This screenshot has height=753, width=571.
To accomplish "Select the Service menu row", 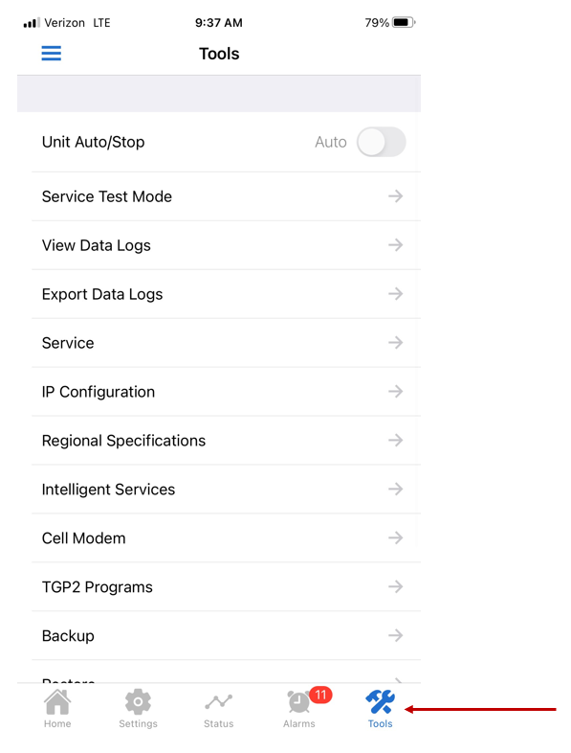I will (x=226, y=343).
